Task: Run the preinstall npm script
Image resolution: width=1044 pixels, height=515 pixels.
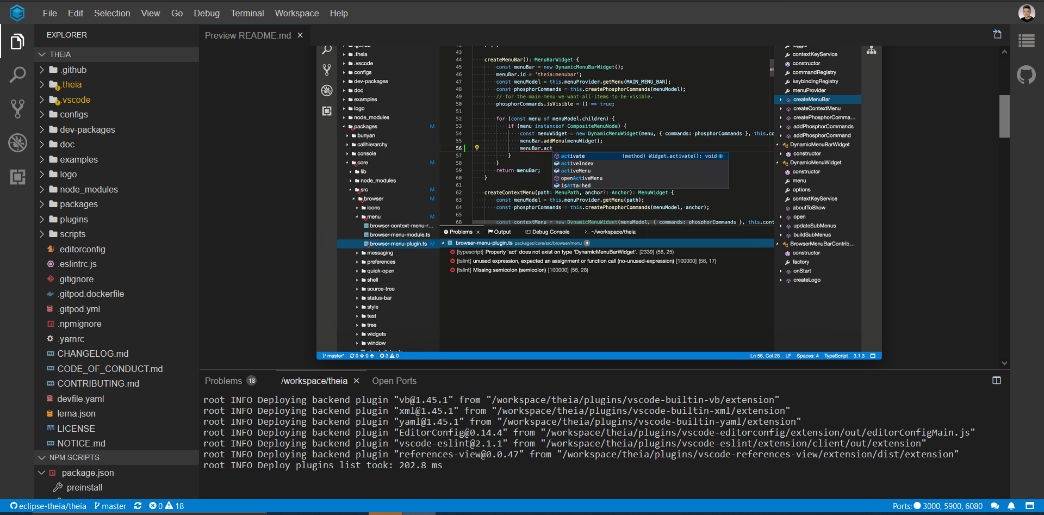Action: [84, 487]
